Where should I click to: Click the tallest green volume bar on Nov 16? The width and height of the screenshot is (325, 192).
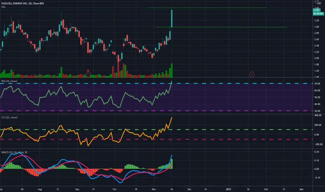172,71
